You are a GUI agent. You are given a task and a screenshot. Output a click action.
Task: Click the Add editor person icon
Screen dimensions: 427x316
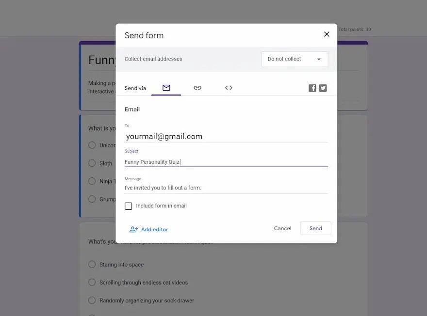pyautogui.click(x=133, y=228)
